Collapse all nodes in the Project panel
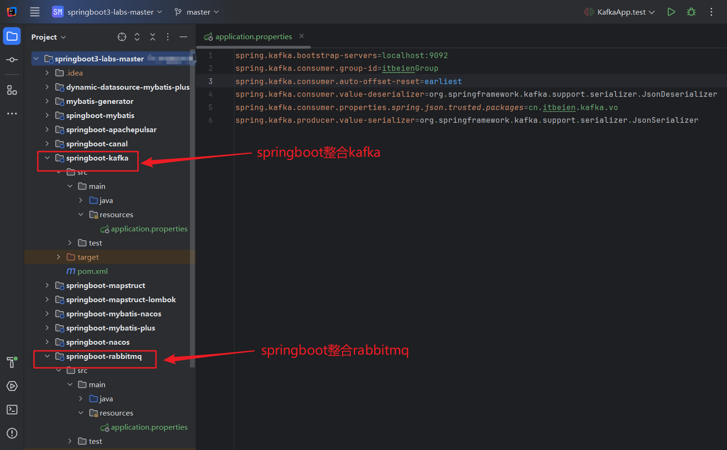The width and height of the screenshot is (727, 450). 153,37
